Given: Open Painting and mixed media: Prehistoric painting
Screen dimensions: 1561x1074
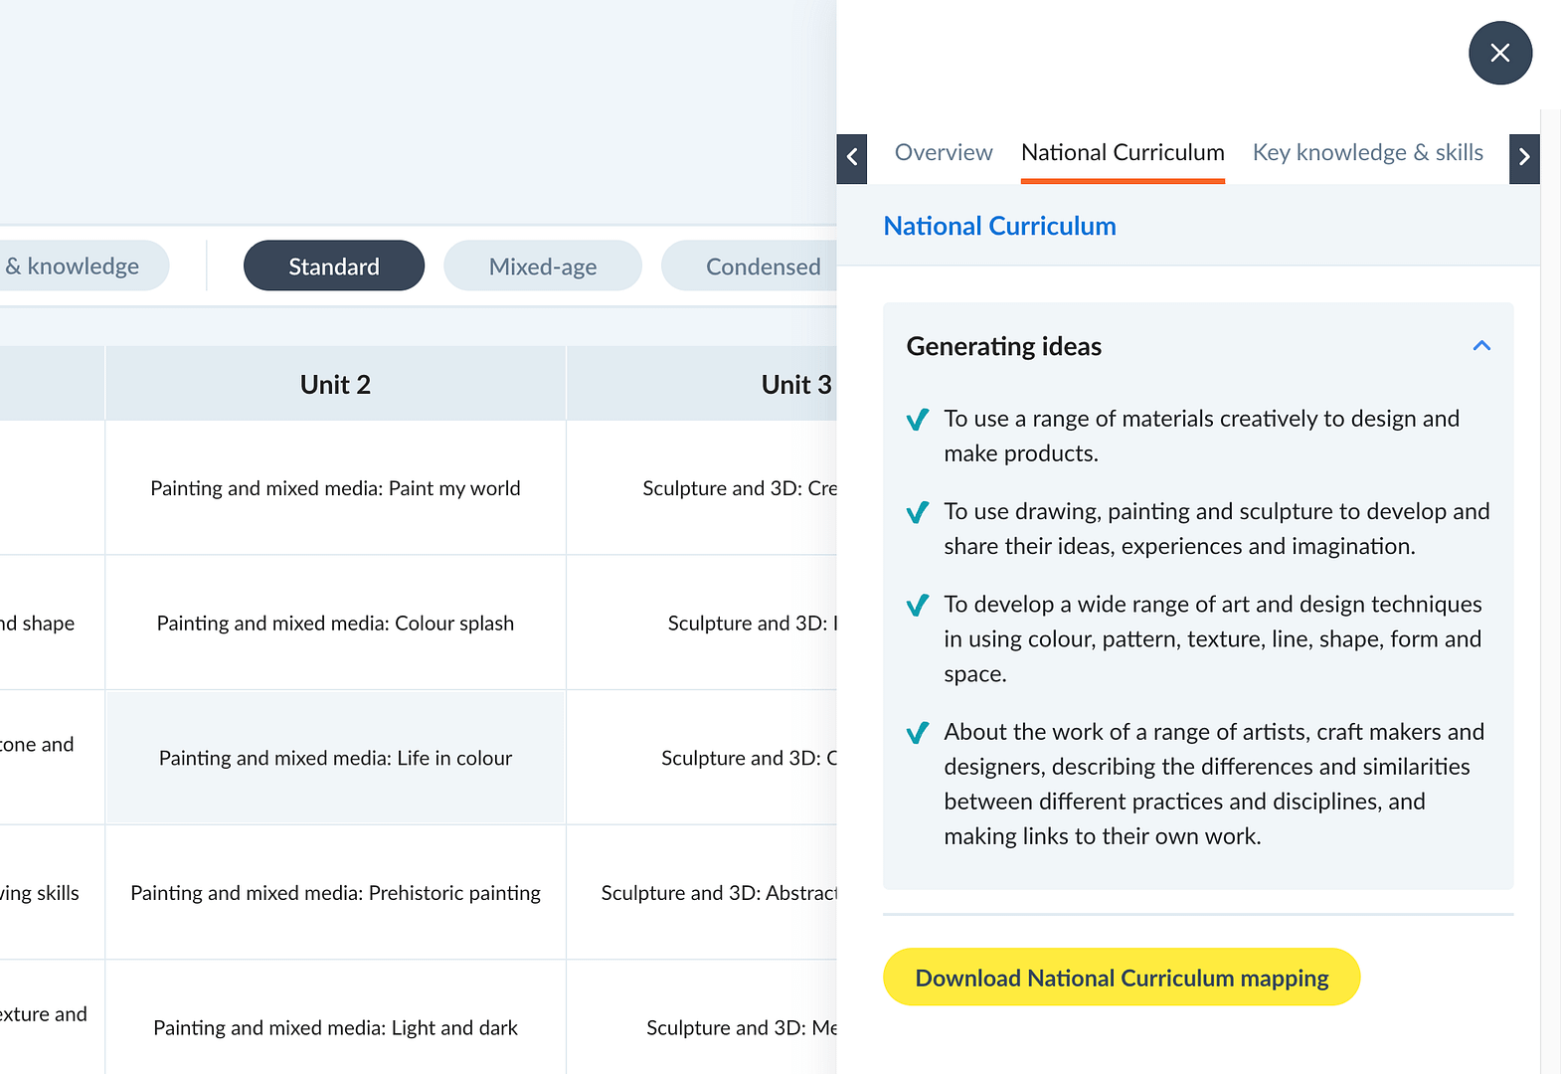Looking at the screenshot, I should click(x=335, y=893).
